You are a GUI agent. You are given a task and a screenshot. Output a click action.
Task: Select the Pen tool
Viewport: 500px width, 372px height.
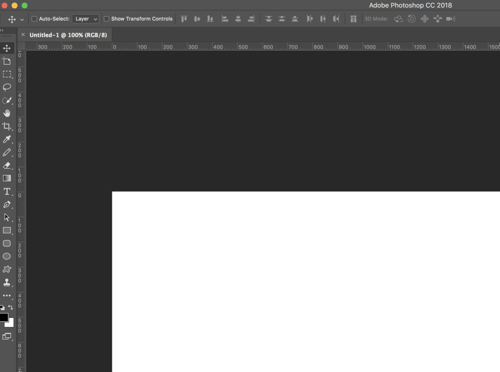pyautogui.click(x=7, y=204)
